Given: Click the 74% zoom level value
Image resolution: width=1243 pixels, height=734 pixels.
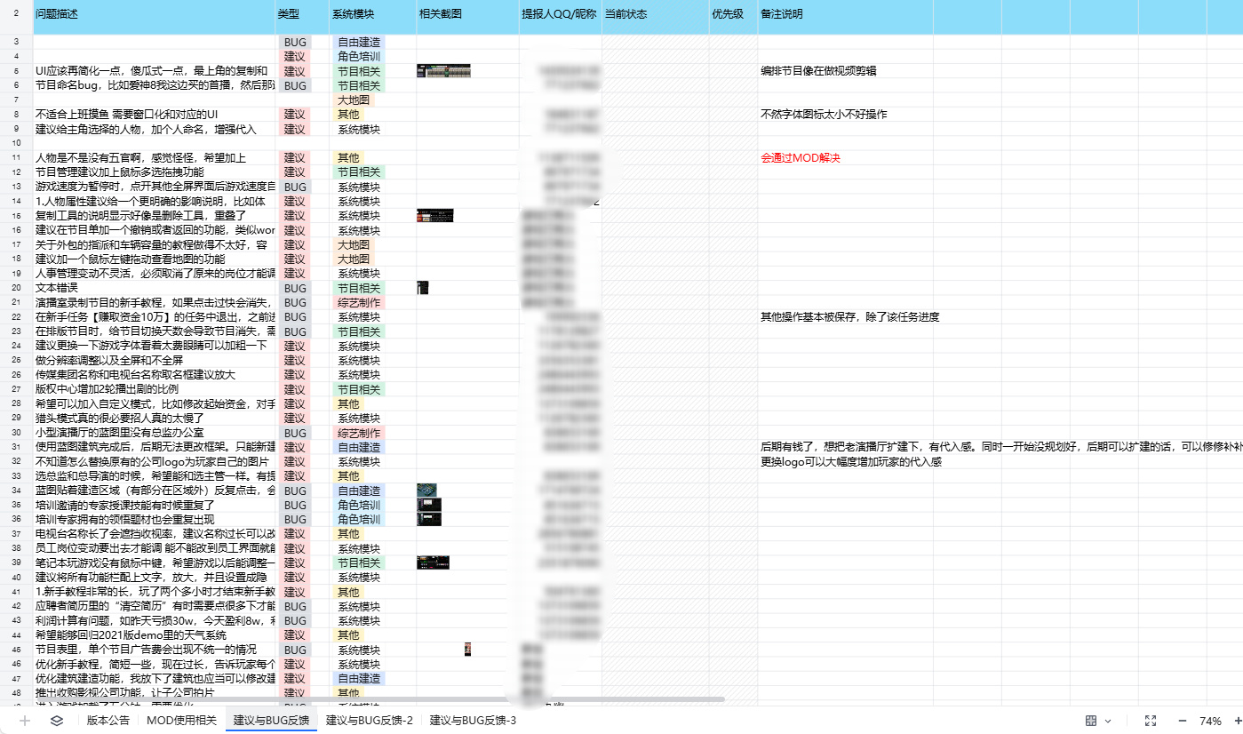Looking at the screenshot, I should click(1210, 721).
